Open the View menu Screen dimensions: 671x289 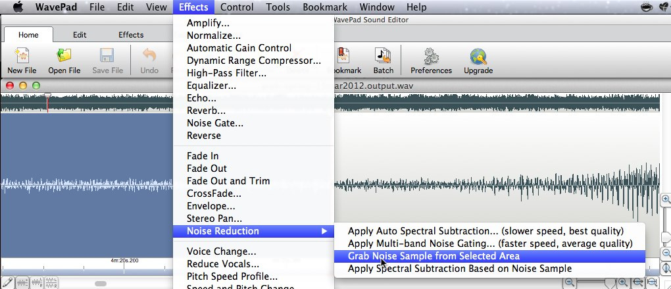click(x=156, y=7)
